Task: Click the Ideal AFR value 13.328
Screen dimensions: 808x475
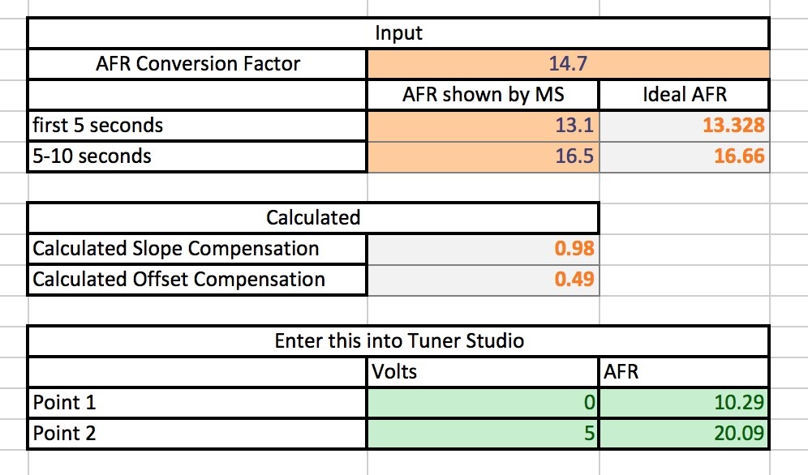Action: coord(683,126)
